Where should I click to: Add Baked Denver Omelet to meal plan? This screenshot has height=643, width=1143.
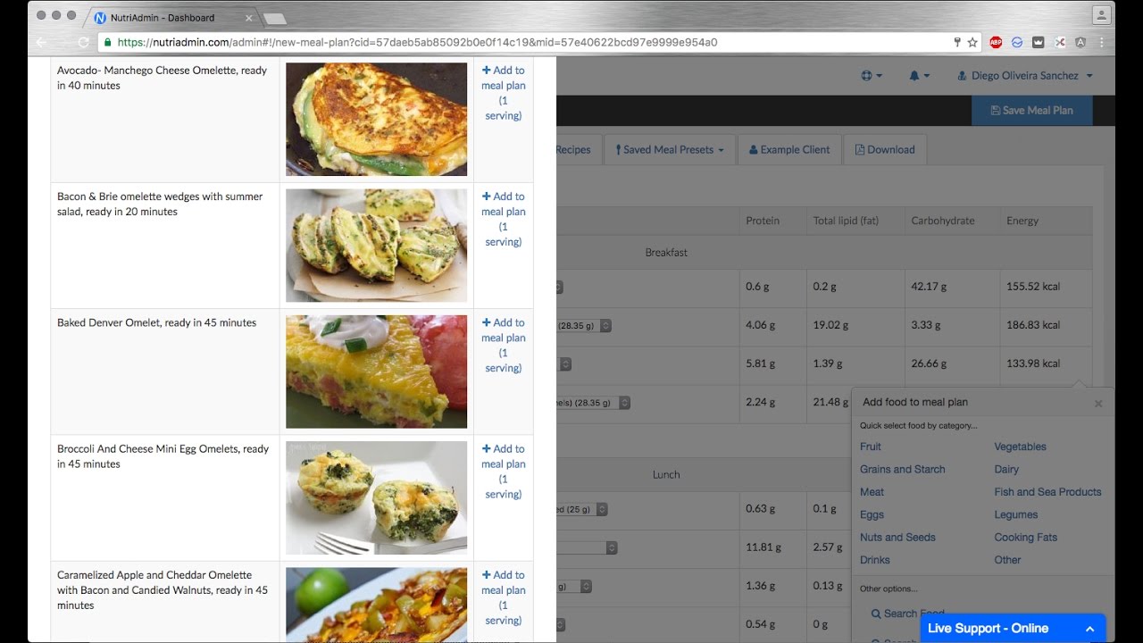pyautogui.click(x=504, y=345)
